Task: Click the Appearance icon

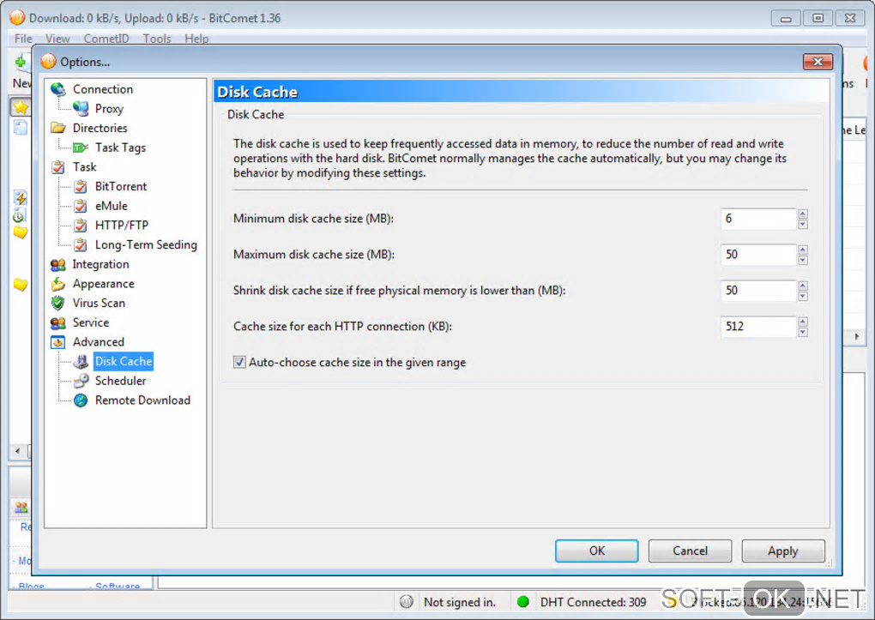Action: pyautogui.click(x=58, y=284)
